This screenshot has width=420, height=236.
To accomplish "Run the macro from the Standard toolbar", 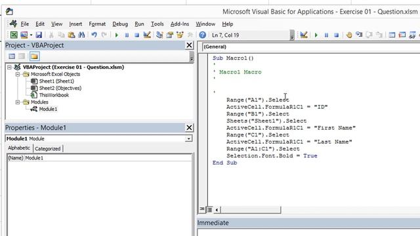I will tap(117, 35).
